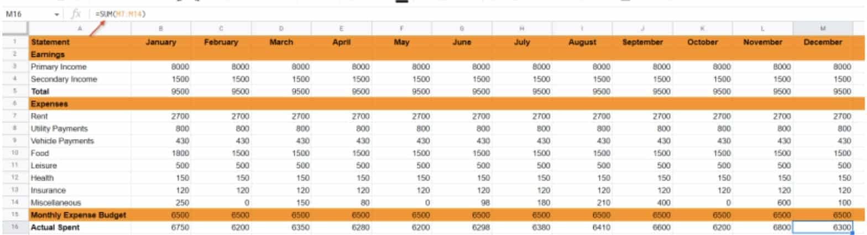Viewport: 867px width, 235px height.
Task: Select all cells via the corner box
Action: (x=14, y=29)
